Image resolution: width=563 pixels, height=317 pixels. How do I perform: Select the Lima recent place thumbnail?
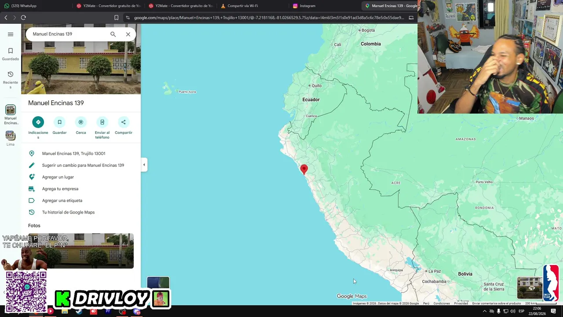point(11,138)
